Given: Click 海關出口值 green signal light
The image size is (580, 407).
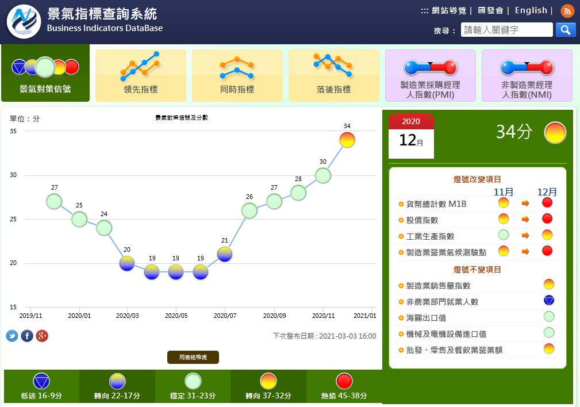Looking at the screenshot, I should (x=549, y=316).
